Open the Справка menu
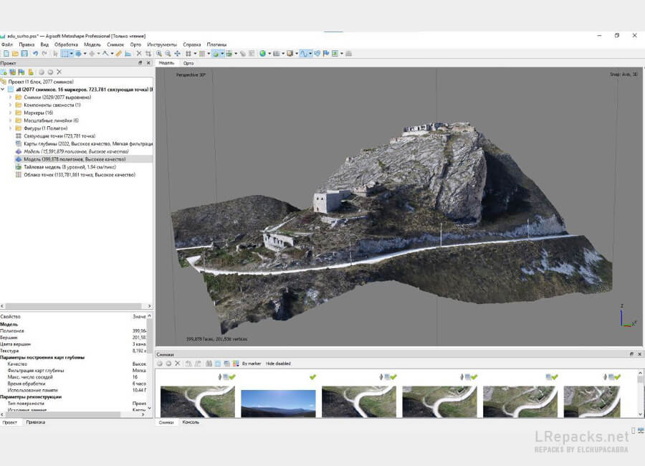Screen dimensions: 645x466 click(x=192, y=44)
